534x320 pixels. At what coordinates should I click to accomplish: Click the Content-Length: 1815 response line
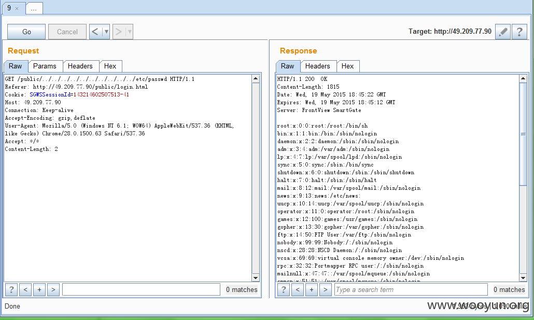tap(308, 87)
